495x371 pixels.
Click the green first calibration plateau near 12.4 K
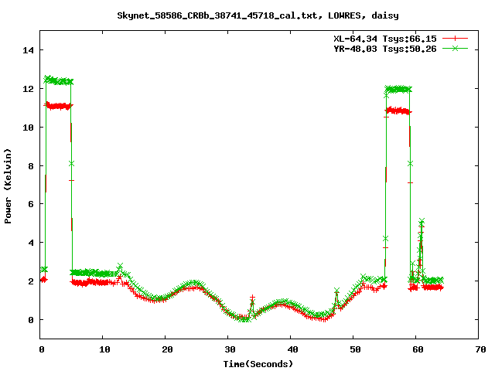click(59, 80)
